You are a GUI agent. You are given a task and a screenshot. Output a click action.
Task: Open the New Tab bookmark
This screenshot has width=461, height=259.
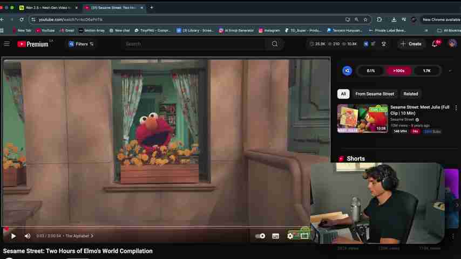click(22, 30)
